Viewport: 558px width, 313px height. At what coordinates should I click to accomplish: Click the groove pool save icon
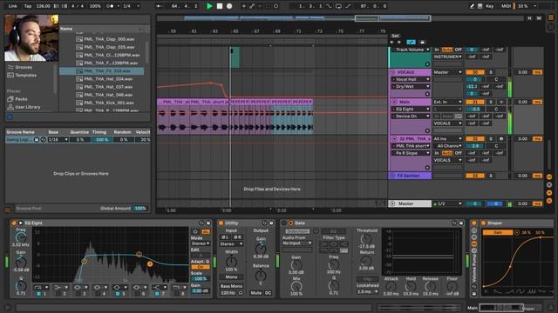coord(37,140)
